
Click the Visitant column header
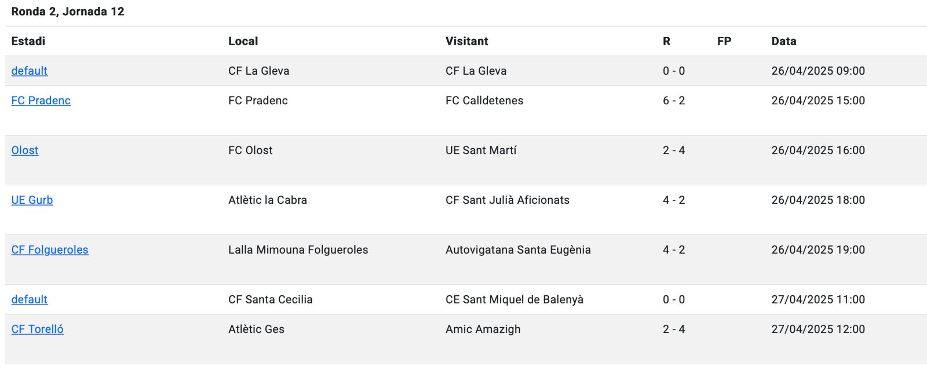[x=467, y=41]
